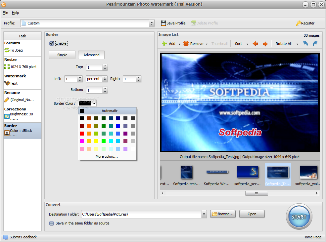
Task: Move image left with orange left arrow
Action: click(x=255, y=44)
